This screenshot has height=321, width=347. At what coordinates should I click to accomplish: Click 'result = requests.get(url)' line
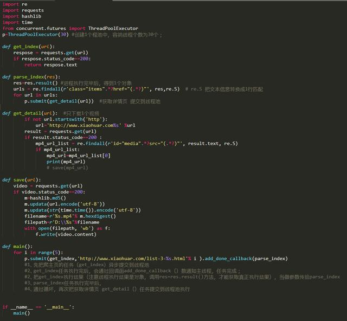60,132
